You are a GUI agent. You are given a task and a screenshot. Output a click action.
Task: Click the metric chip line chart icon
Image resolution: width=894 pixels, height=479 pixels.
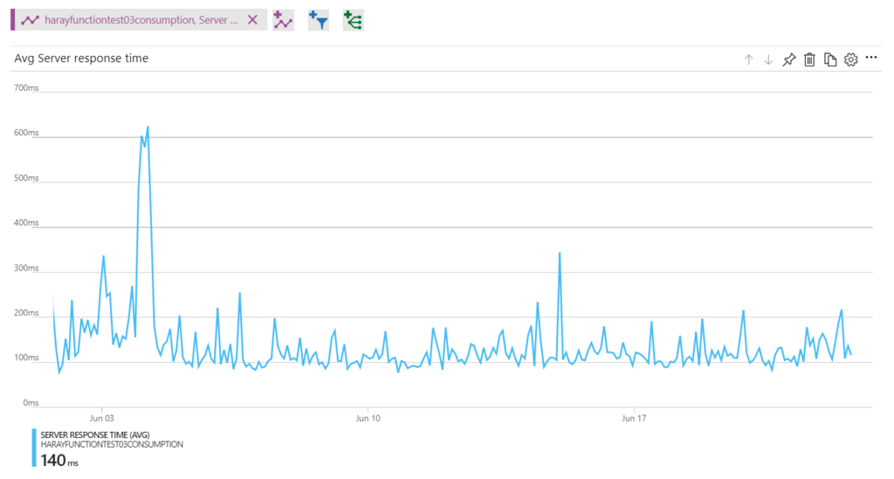(31, 20)
